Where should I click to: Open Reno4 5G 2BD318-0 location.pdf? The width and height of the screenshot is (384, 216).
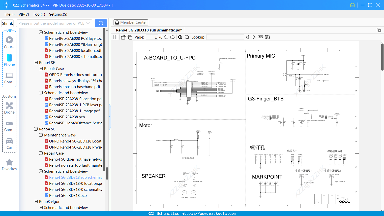tap(76, 184)
